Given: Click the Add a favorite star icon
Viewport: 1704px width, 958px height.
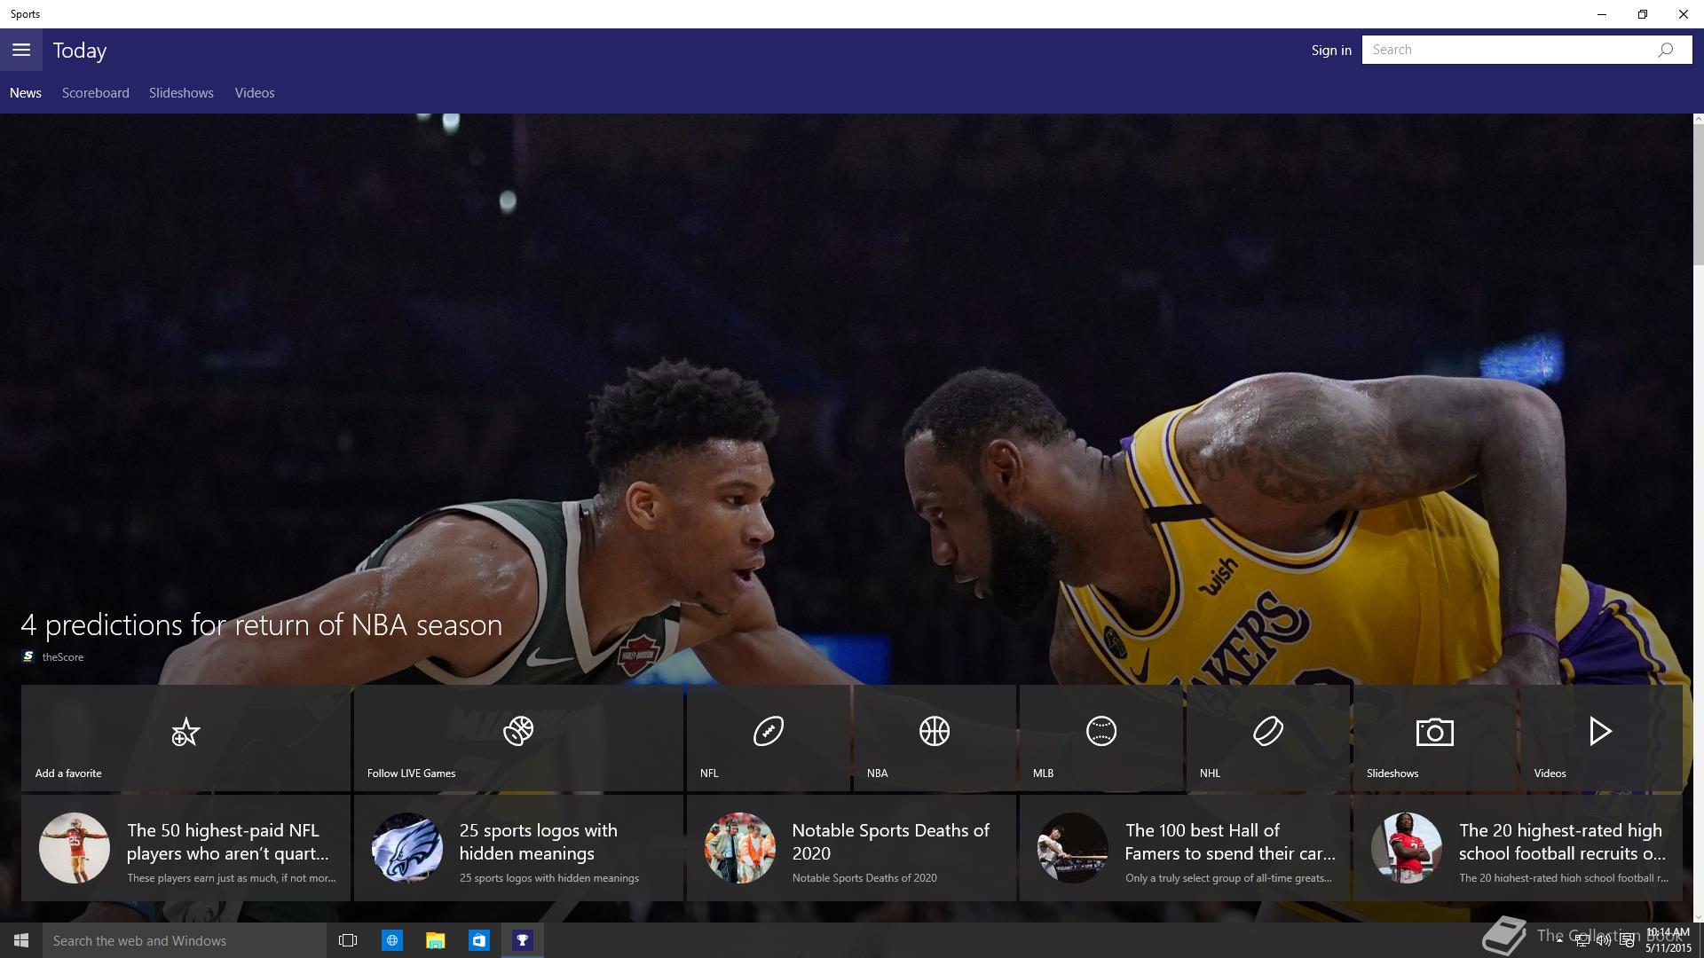Looking at the screenshot, I should tap(185, 733).
